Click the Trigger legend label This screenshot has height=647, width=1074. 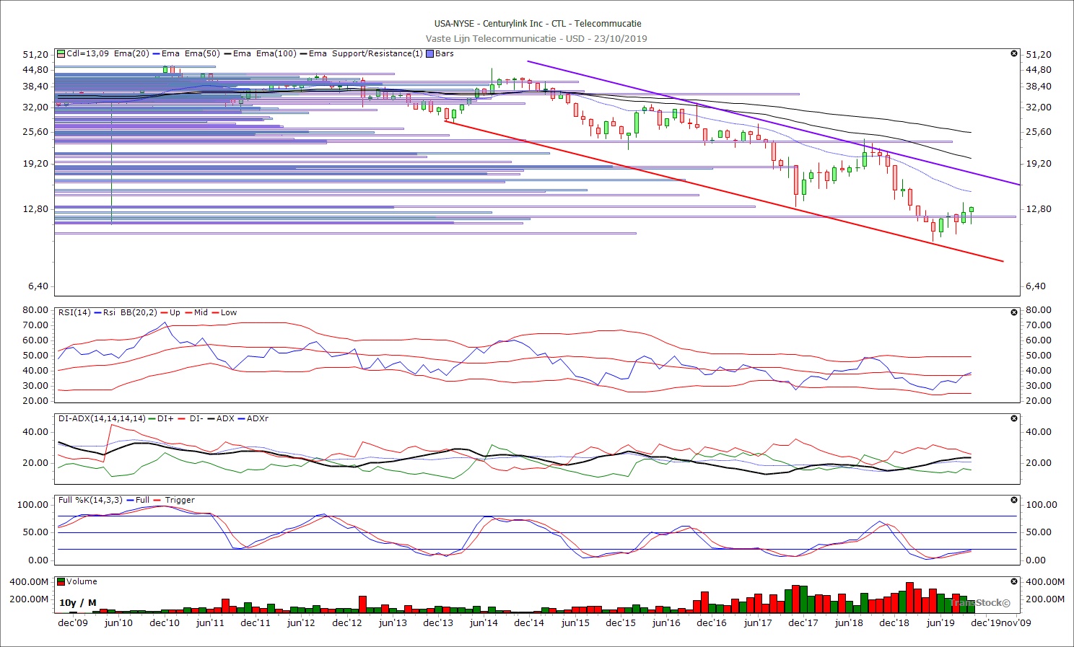click(x=180, y=501)
